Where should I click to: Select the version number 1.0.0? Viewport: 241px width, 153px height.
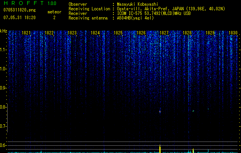(x=52, y=3)
